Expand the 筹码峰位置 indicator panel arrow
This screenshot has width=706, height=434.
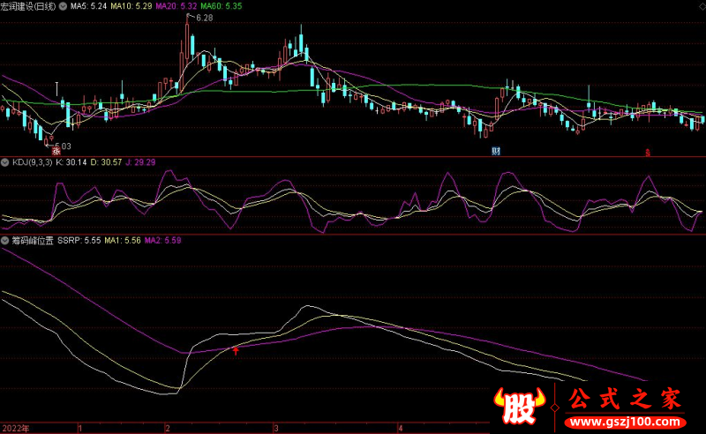5,240
